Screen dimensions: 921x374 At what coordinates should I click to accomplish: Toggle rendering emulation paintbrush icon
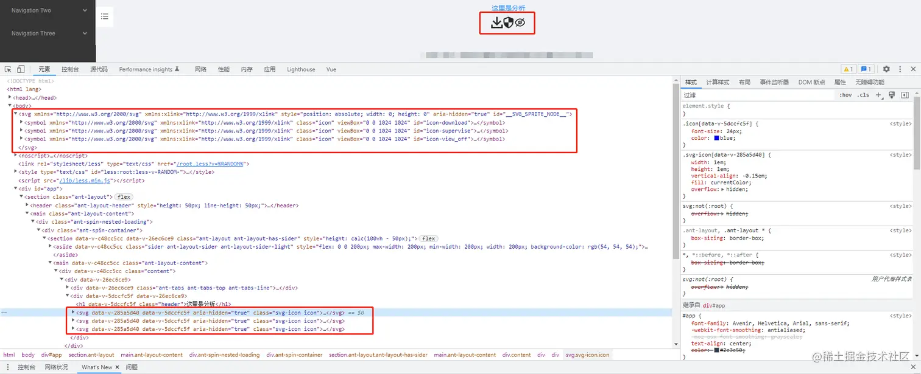click(892, 95)
